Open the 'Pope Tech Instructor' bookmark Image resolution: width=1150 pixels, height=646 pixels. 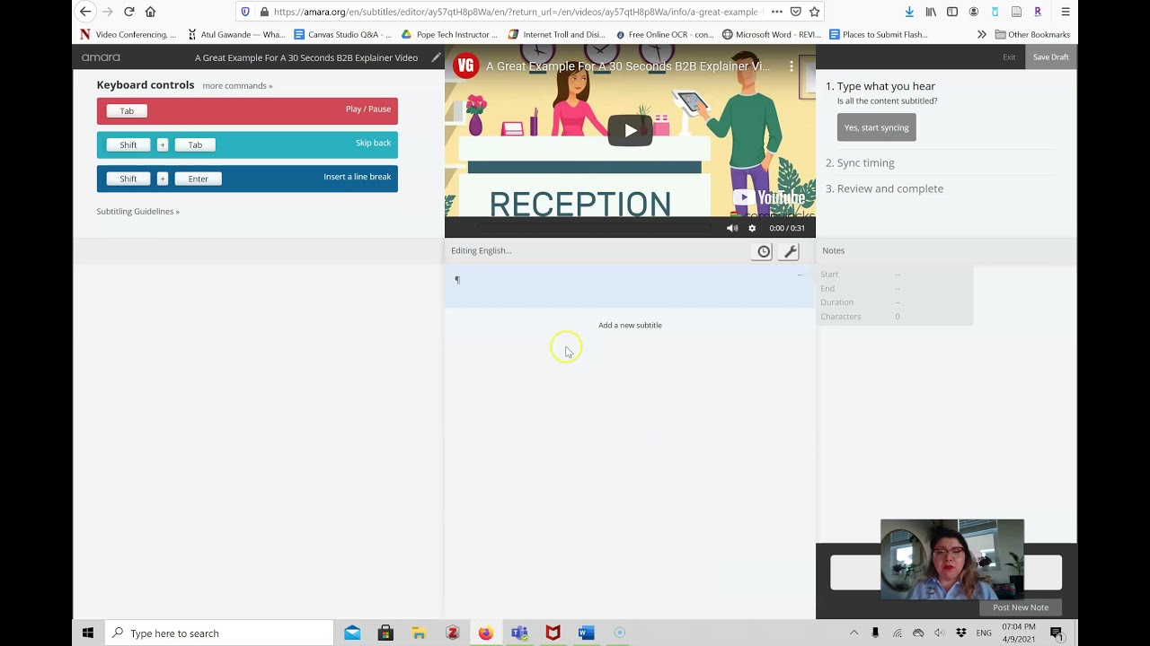(x=449, y=34)
